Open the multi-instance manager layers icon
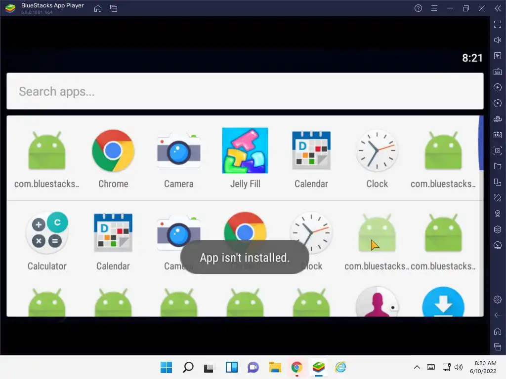The image size is (506, 379). [497, 229]
